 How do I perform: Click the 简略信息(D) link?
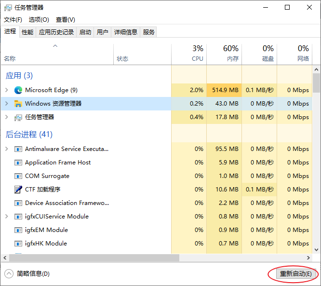(33, 274)
